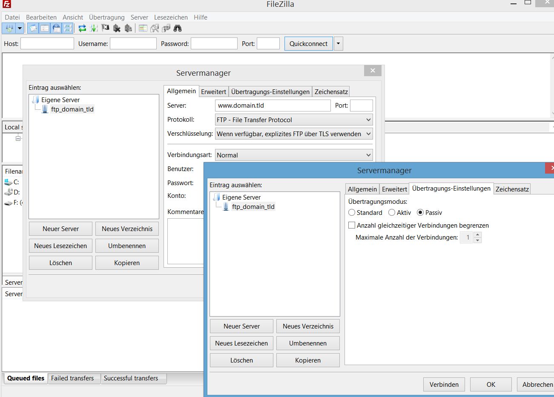Click Neues Lesezeichen in front Servermanager
Screen dimensions: 554x397
pyautogui.click(x=241, y=343)
